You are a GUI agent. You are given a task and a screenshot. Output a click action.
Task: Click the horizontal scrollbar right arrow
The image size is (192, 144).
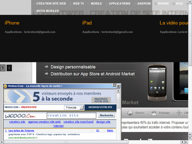(x=186, y=142)
